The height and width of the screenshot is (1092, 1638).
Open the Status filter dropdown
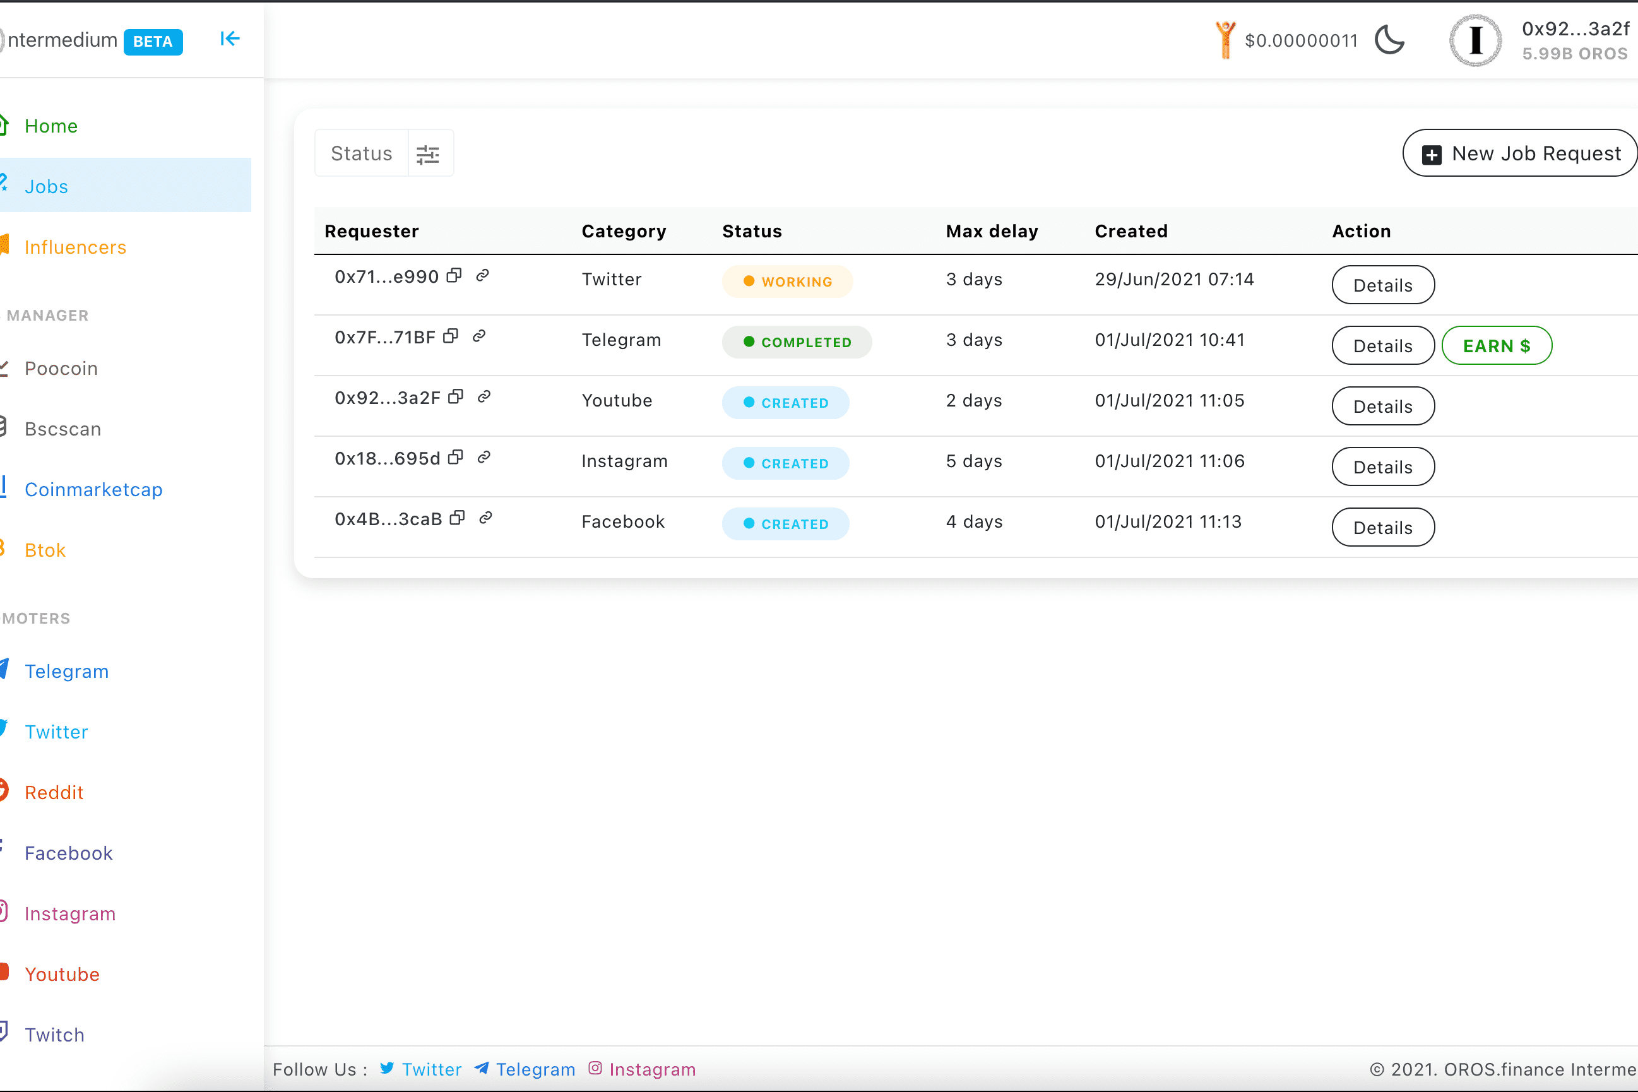[x=362, y=153]
